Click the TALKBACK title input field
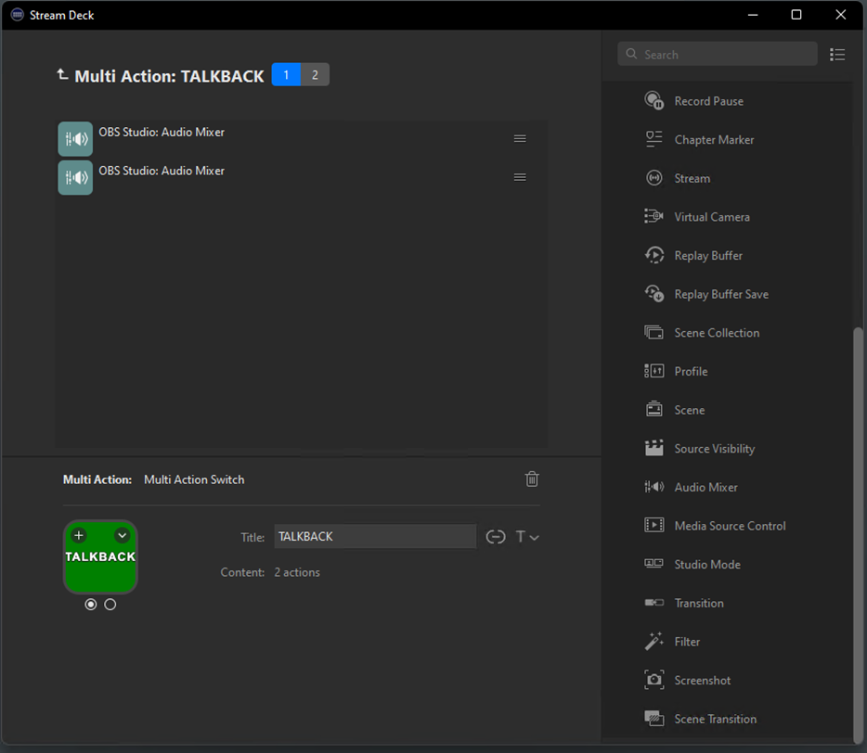Viewport: 867px width, 753px height. 375,536
